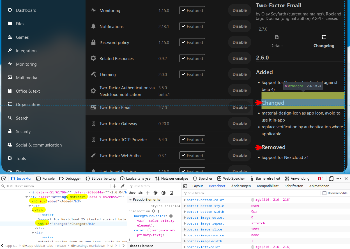Open the DevTools meatball menu icon
This screenshot has width=350, height=249.
[x=339, y=178]
